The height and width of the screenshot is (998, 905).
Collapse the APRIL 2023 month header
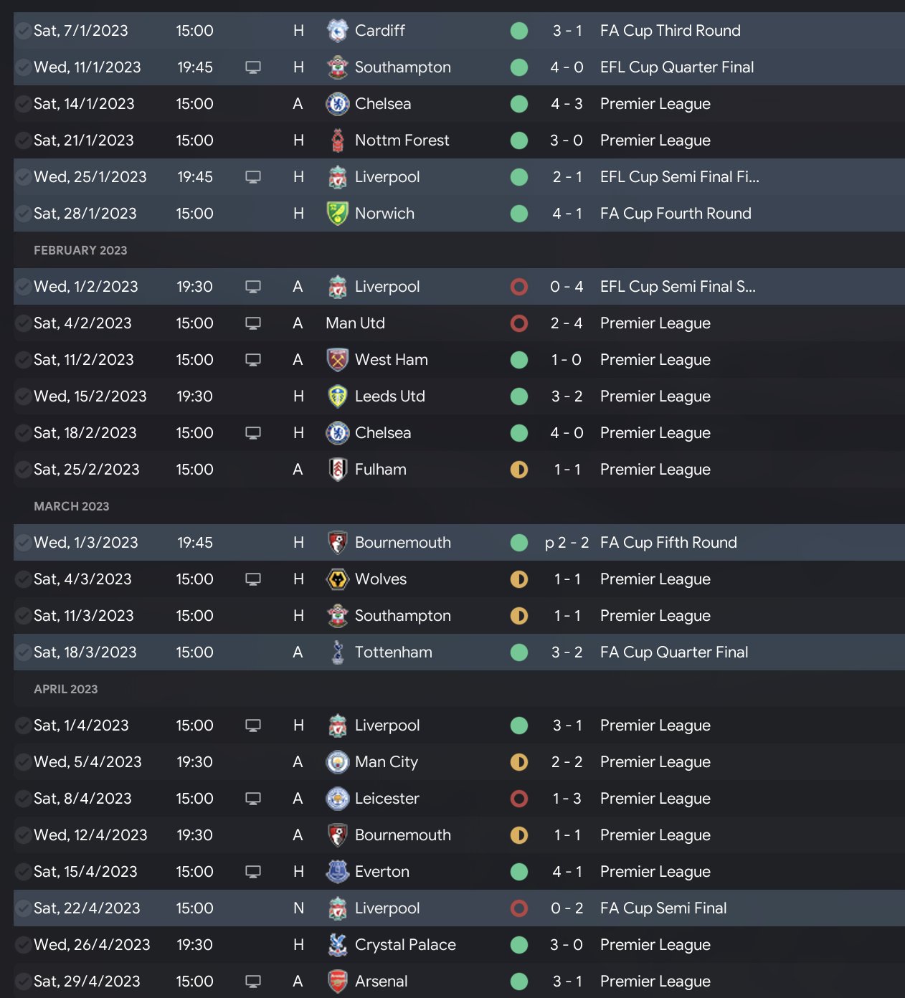coord(66,689)
